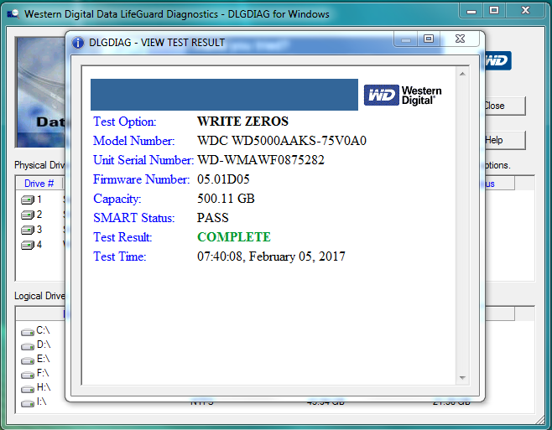Viewport: 552px width, 430px height.
Task: Select physical drive 3 icon
Action: [28, 230]
